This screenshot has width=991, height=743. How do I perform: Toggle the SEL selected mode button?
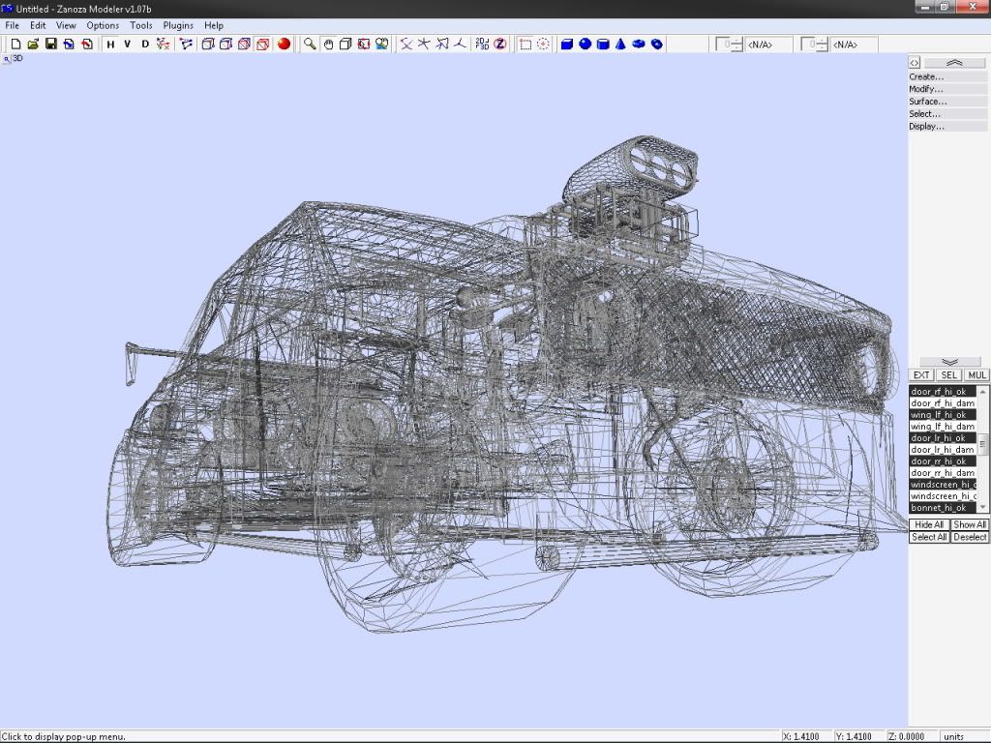pos(949,375)
